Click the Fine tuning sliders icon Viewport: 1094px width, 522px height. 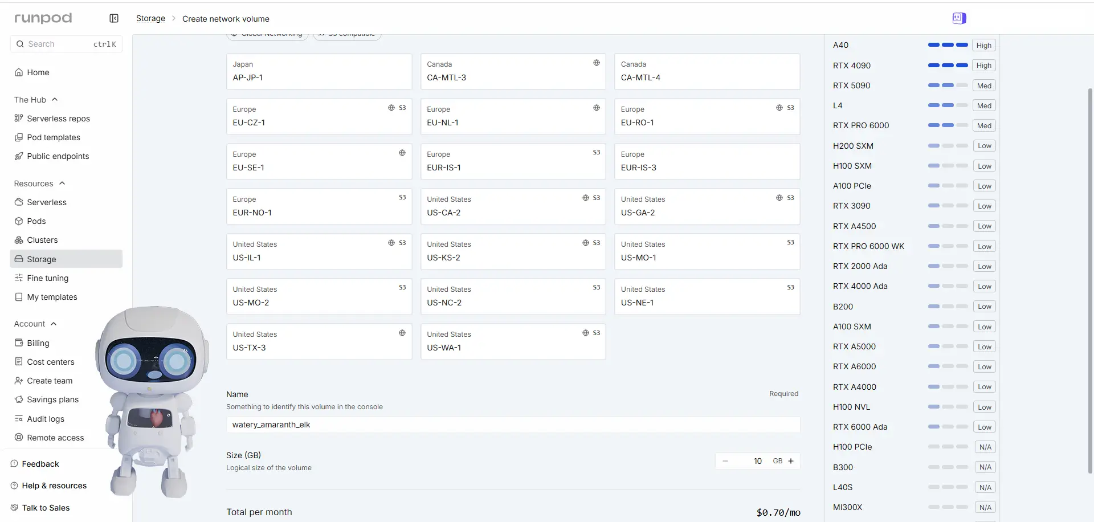point(19,278)
